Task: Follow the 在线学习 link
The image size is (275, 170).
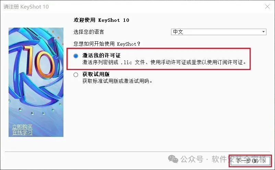Action: click(22, 133)
